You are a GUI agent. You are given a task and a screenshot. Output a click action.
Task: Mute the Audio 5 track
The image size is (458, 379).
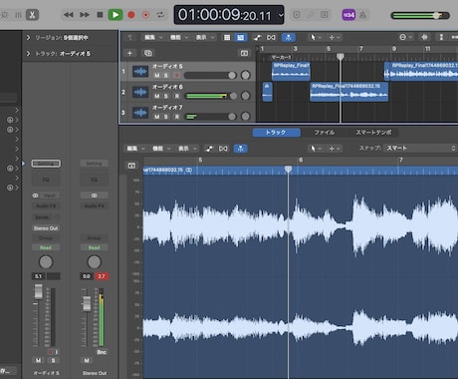point(157,76)
